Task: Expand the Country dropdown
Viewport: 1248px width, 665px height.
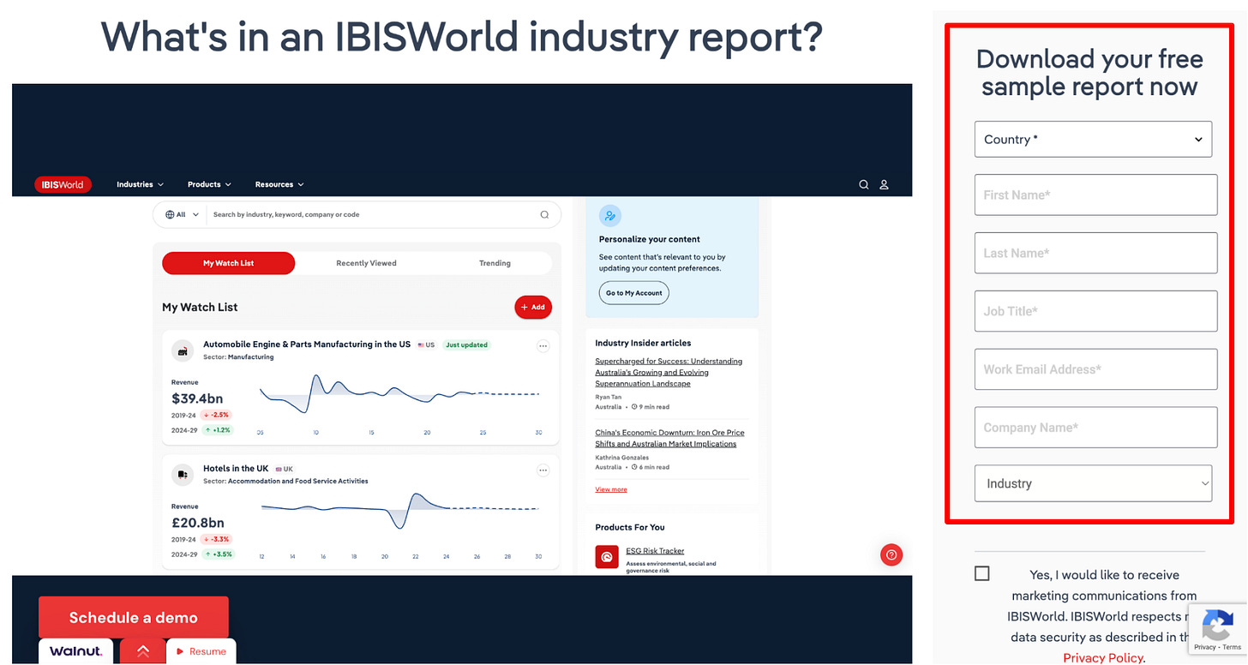Action: [1093, 139]
